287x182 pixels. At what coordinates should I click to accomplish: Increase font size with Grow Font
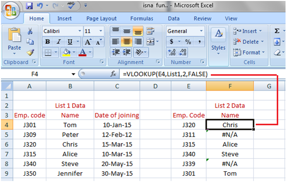(x=88, y=42)
